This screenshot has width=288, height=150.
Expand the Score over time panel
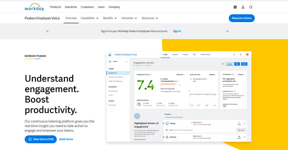pyautogui.click(x=213, y=75)
